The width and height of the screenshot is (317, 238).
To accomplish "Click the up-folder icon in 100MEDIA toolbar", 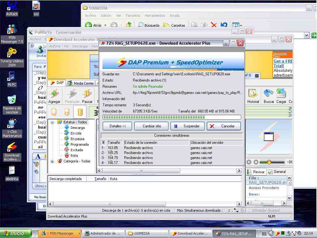I will coord(129,25).
